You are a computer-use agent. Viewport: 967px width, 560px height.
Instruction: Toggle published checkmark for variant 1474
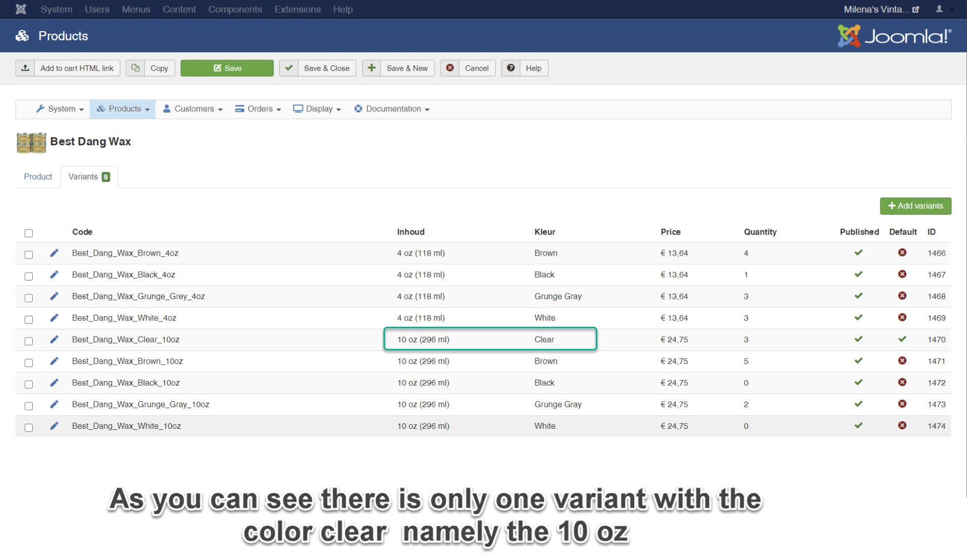(859, 426)
